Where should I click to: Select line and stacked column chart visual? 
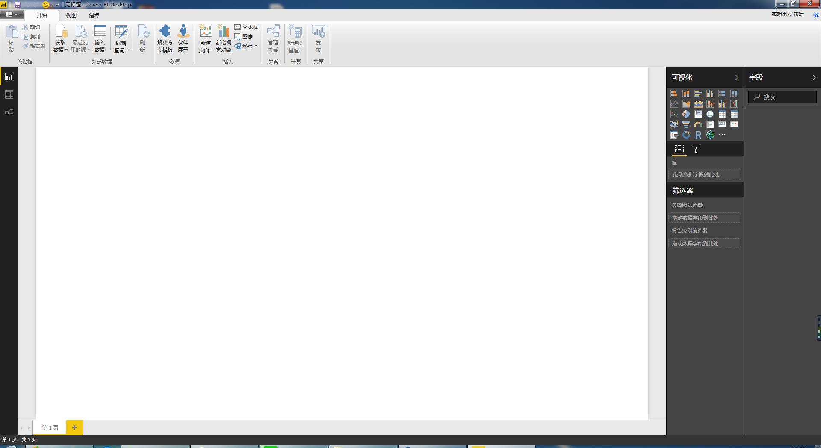[x=710, y=104]
